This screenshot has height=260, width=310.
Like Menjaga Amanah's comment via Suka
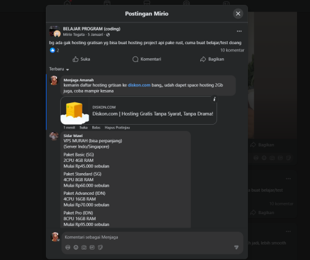(x=84, y=128)
